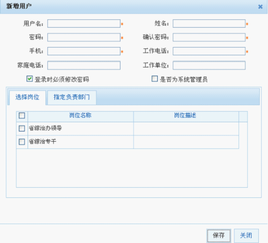
Task: Open the 指定负责部门 tab
Action: pos(72,97)
